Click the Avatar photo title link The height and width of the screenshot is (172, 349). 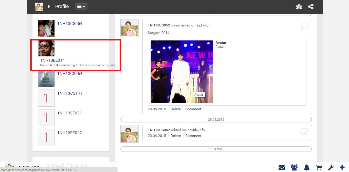tap(221, 43)
